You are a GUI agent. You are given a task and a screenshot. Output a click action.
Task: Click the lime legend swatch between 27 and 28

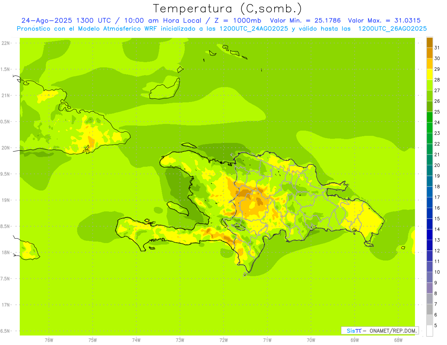[x=429, y=85]
